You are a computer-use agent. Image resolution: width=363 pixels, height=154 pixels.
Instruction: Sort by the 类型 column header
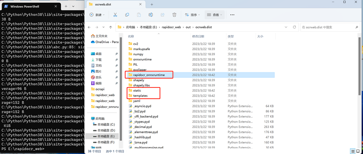click(230, 36)
